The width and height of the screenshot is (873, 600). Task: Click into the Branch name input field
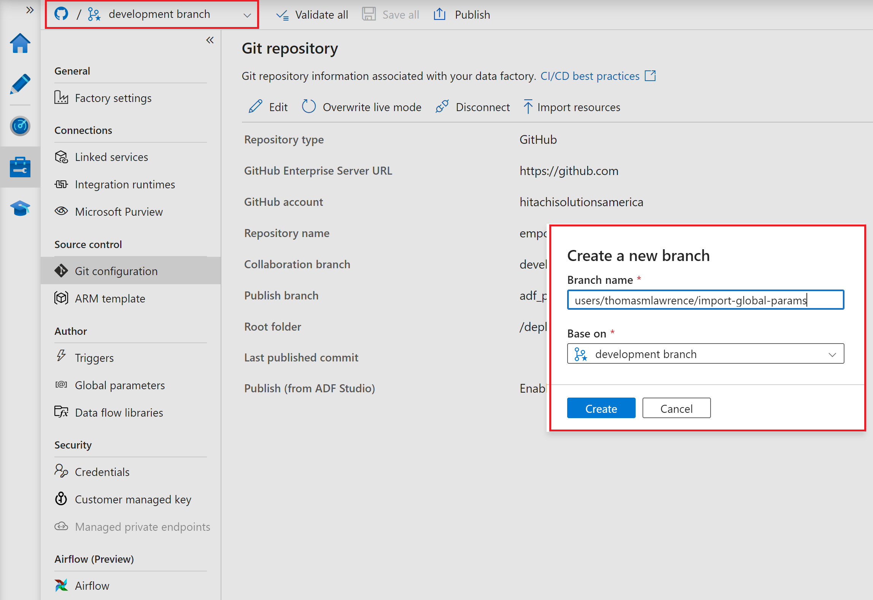[705, 300]
